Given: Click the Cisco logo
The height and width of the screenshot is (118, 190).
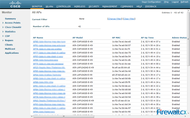Looking at the screenshot, I should pos(15,5).
